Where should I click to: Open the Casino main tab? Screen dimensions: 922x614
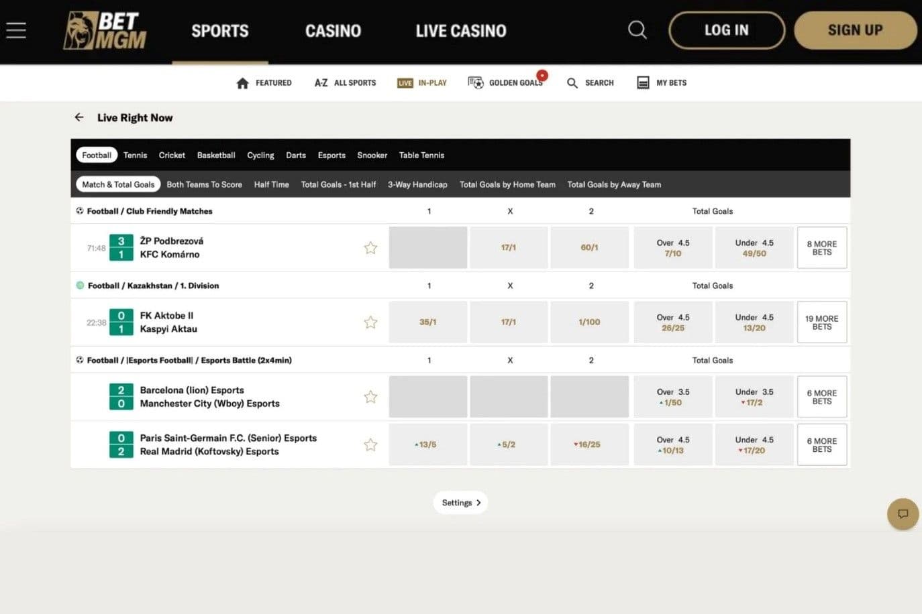[x=333, y=31]
